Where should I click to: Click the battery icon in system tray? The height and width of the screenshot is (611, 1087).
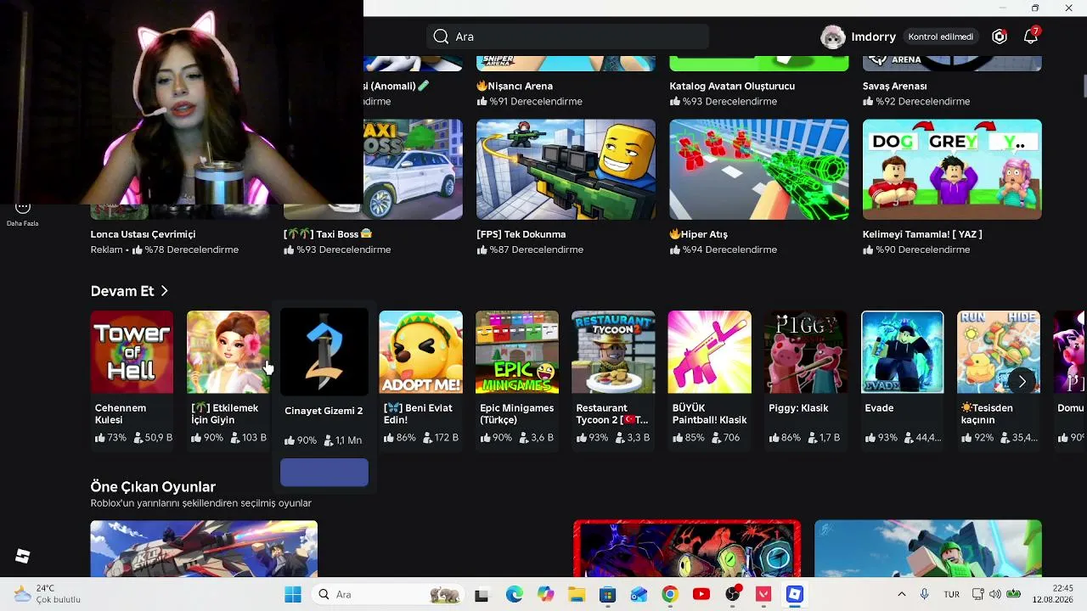point(1014,594)
